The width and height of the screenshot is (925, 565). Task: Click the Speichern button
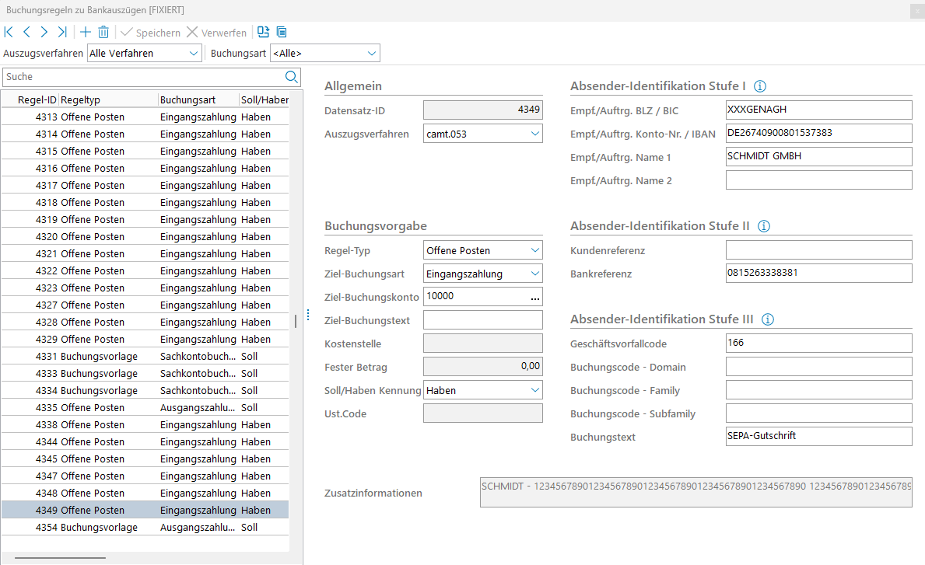tap(150, 33)
